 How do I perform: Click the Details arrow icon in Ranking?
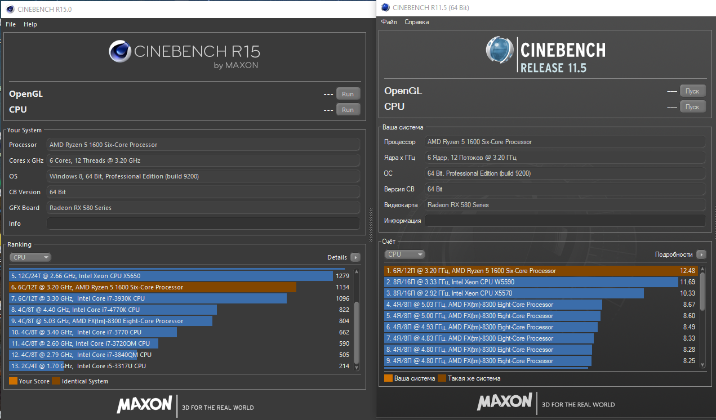[355, 257]
